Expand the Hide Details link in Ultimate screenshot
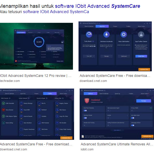The height and width of the screenshot is (154, 154). [117, 130]
